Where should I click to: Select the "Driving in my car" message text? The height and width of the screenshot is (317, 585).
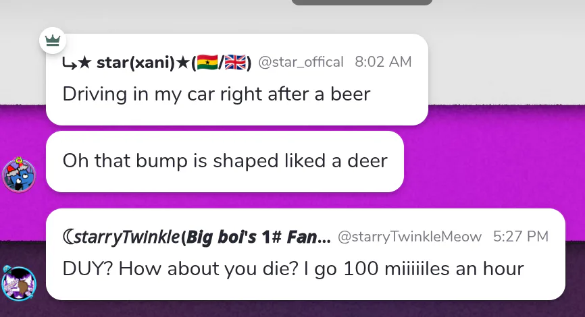click(x=216, y=93)
